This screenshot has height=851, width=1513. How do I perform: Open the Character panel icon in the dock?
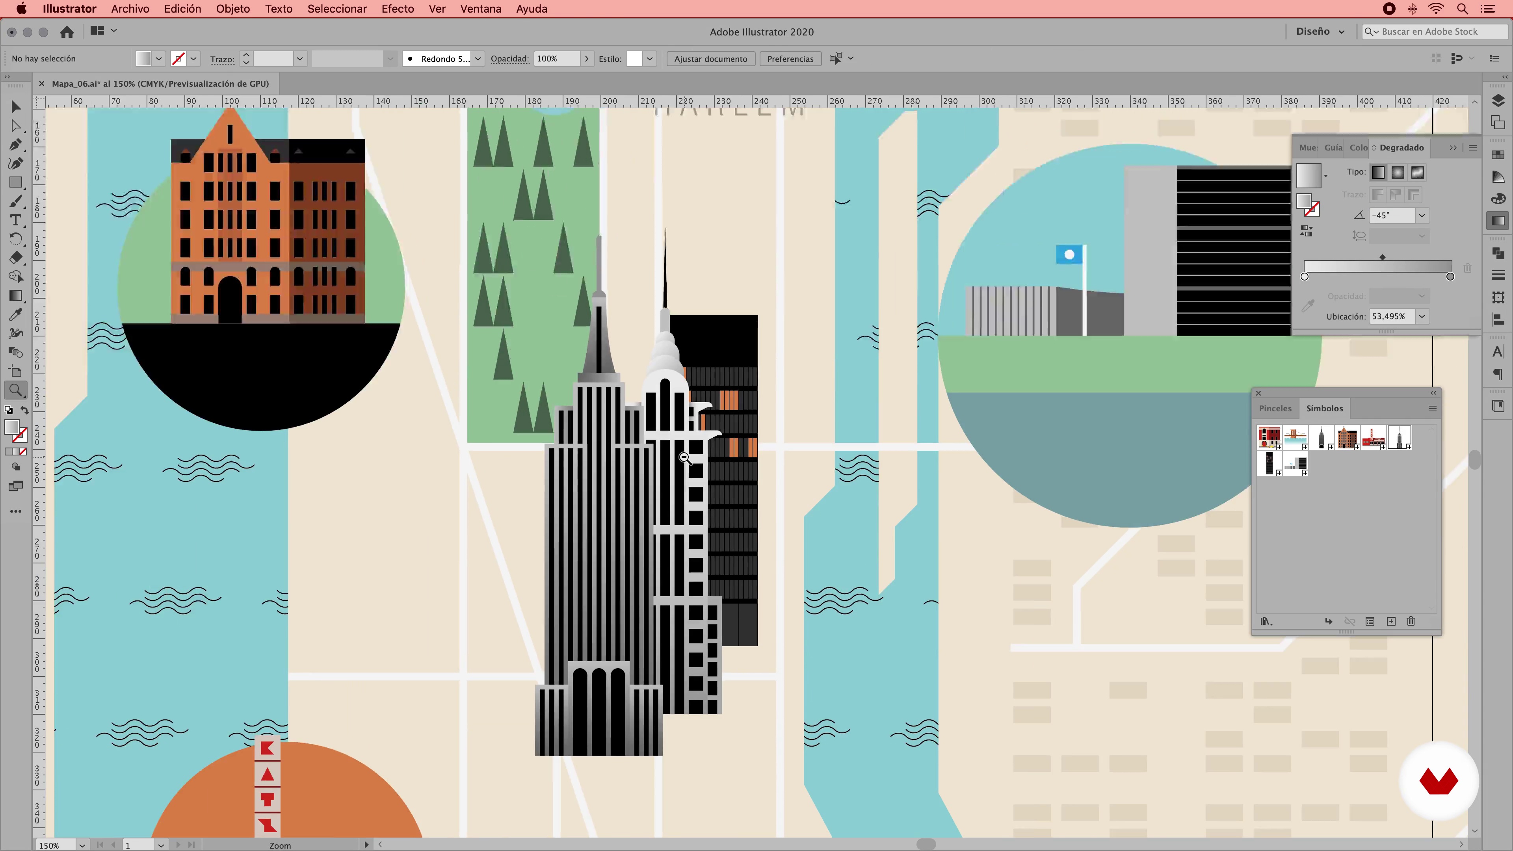(x=1498, y=352)
